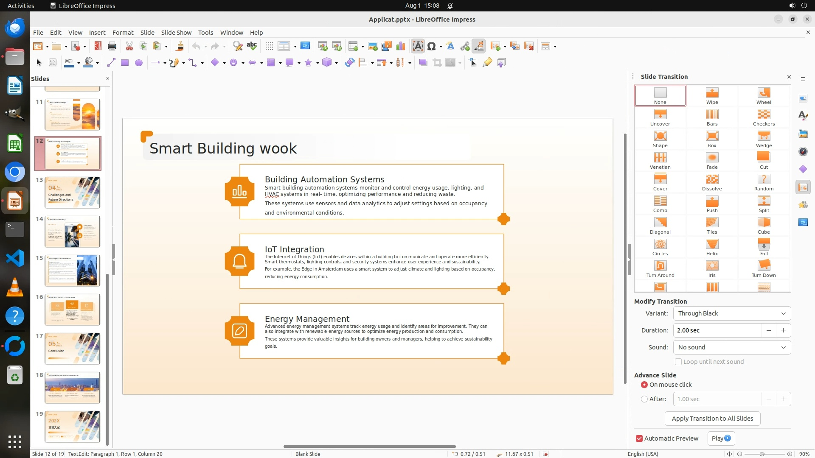Screen dimensions: 815x458
Task: Click the Print toolbar icon
Action: (x=112, y=46)
